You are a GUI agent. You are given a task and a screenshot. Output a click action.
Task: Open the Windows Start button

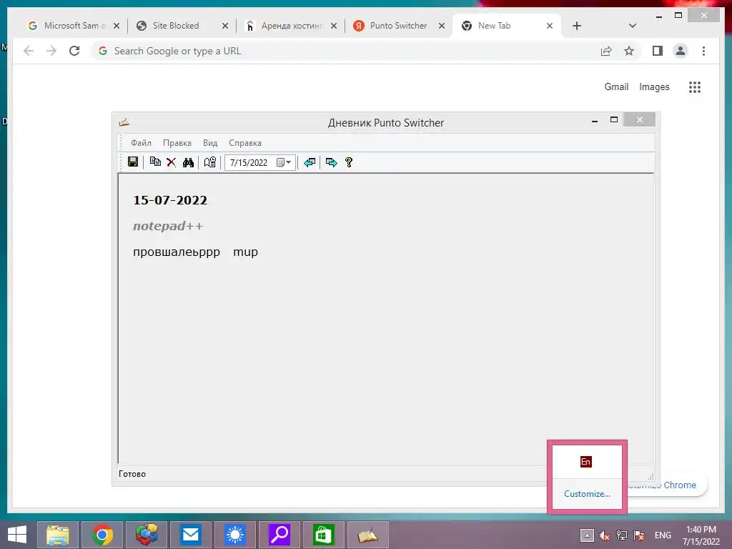tap(17, 535)
